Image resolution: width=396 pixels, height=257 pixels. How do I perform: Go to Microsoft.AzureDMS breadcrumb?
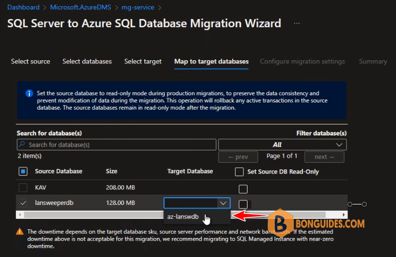coord(80,7)
